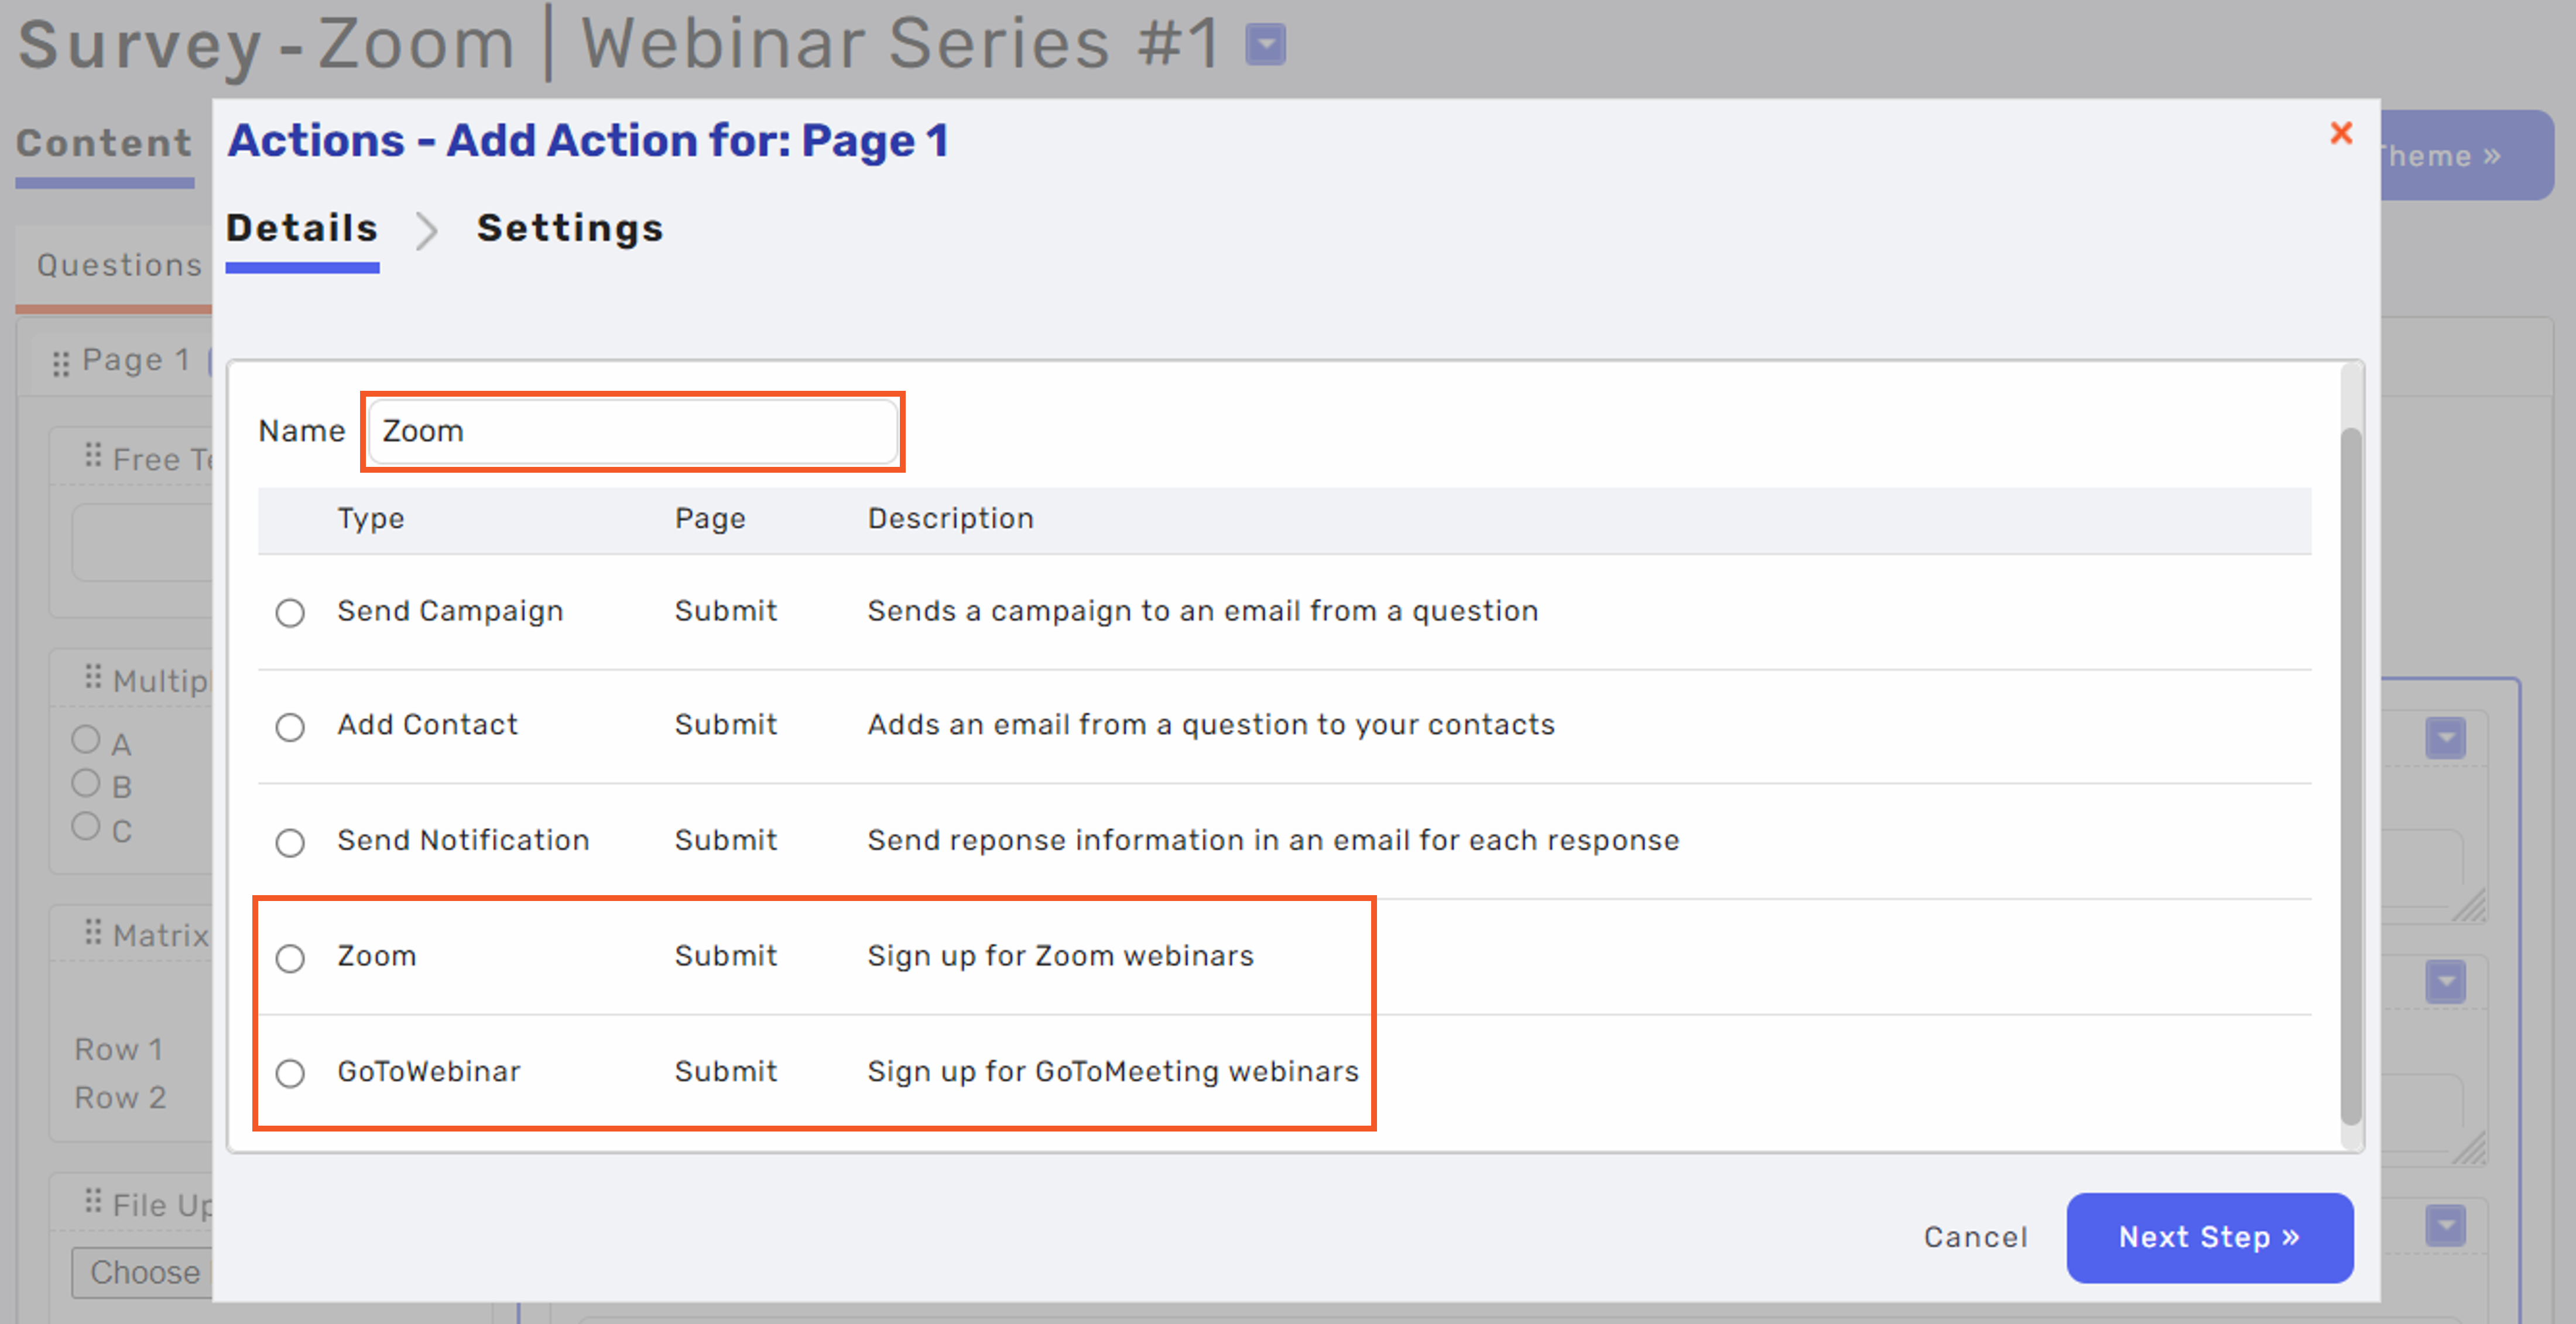
Task: Click the Name input field
Action: pyautogui.click(x=633, y=432)
